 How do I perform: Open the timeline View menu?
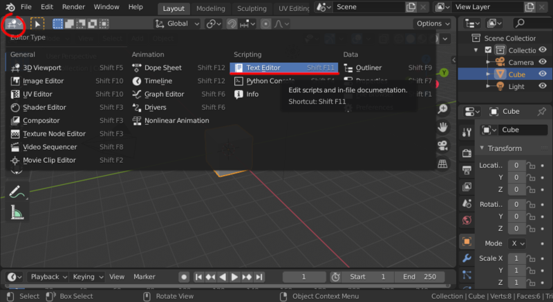[117, 277]
